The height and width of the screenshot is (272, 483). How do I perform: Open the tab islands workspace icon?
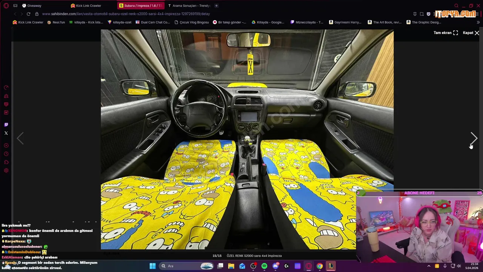[15, 6]
